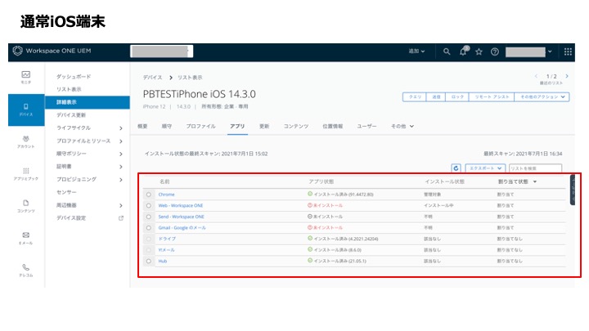Open デバイス更新 in the side menu

click(71, 115)
